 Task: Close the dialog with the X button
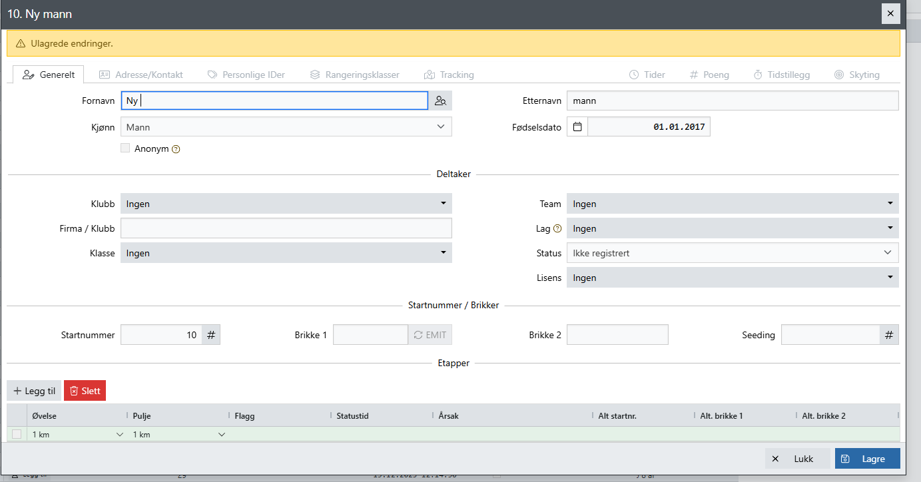point(890,13)
